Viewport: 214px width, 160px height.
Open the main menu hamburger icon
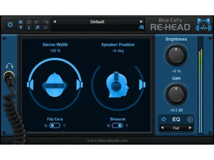21,22
